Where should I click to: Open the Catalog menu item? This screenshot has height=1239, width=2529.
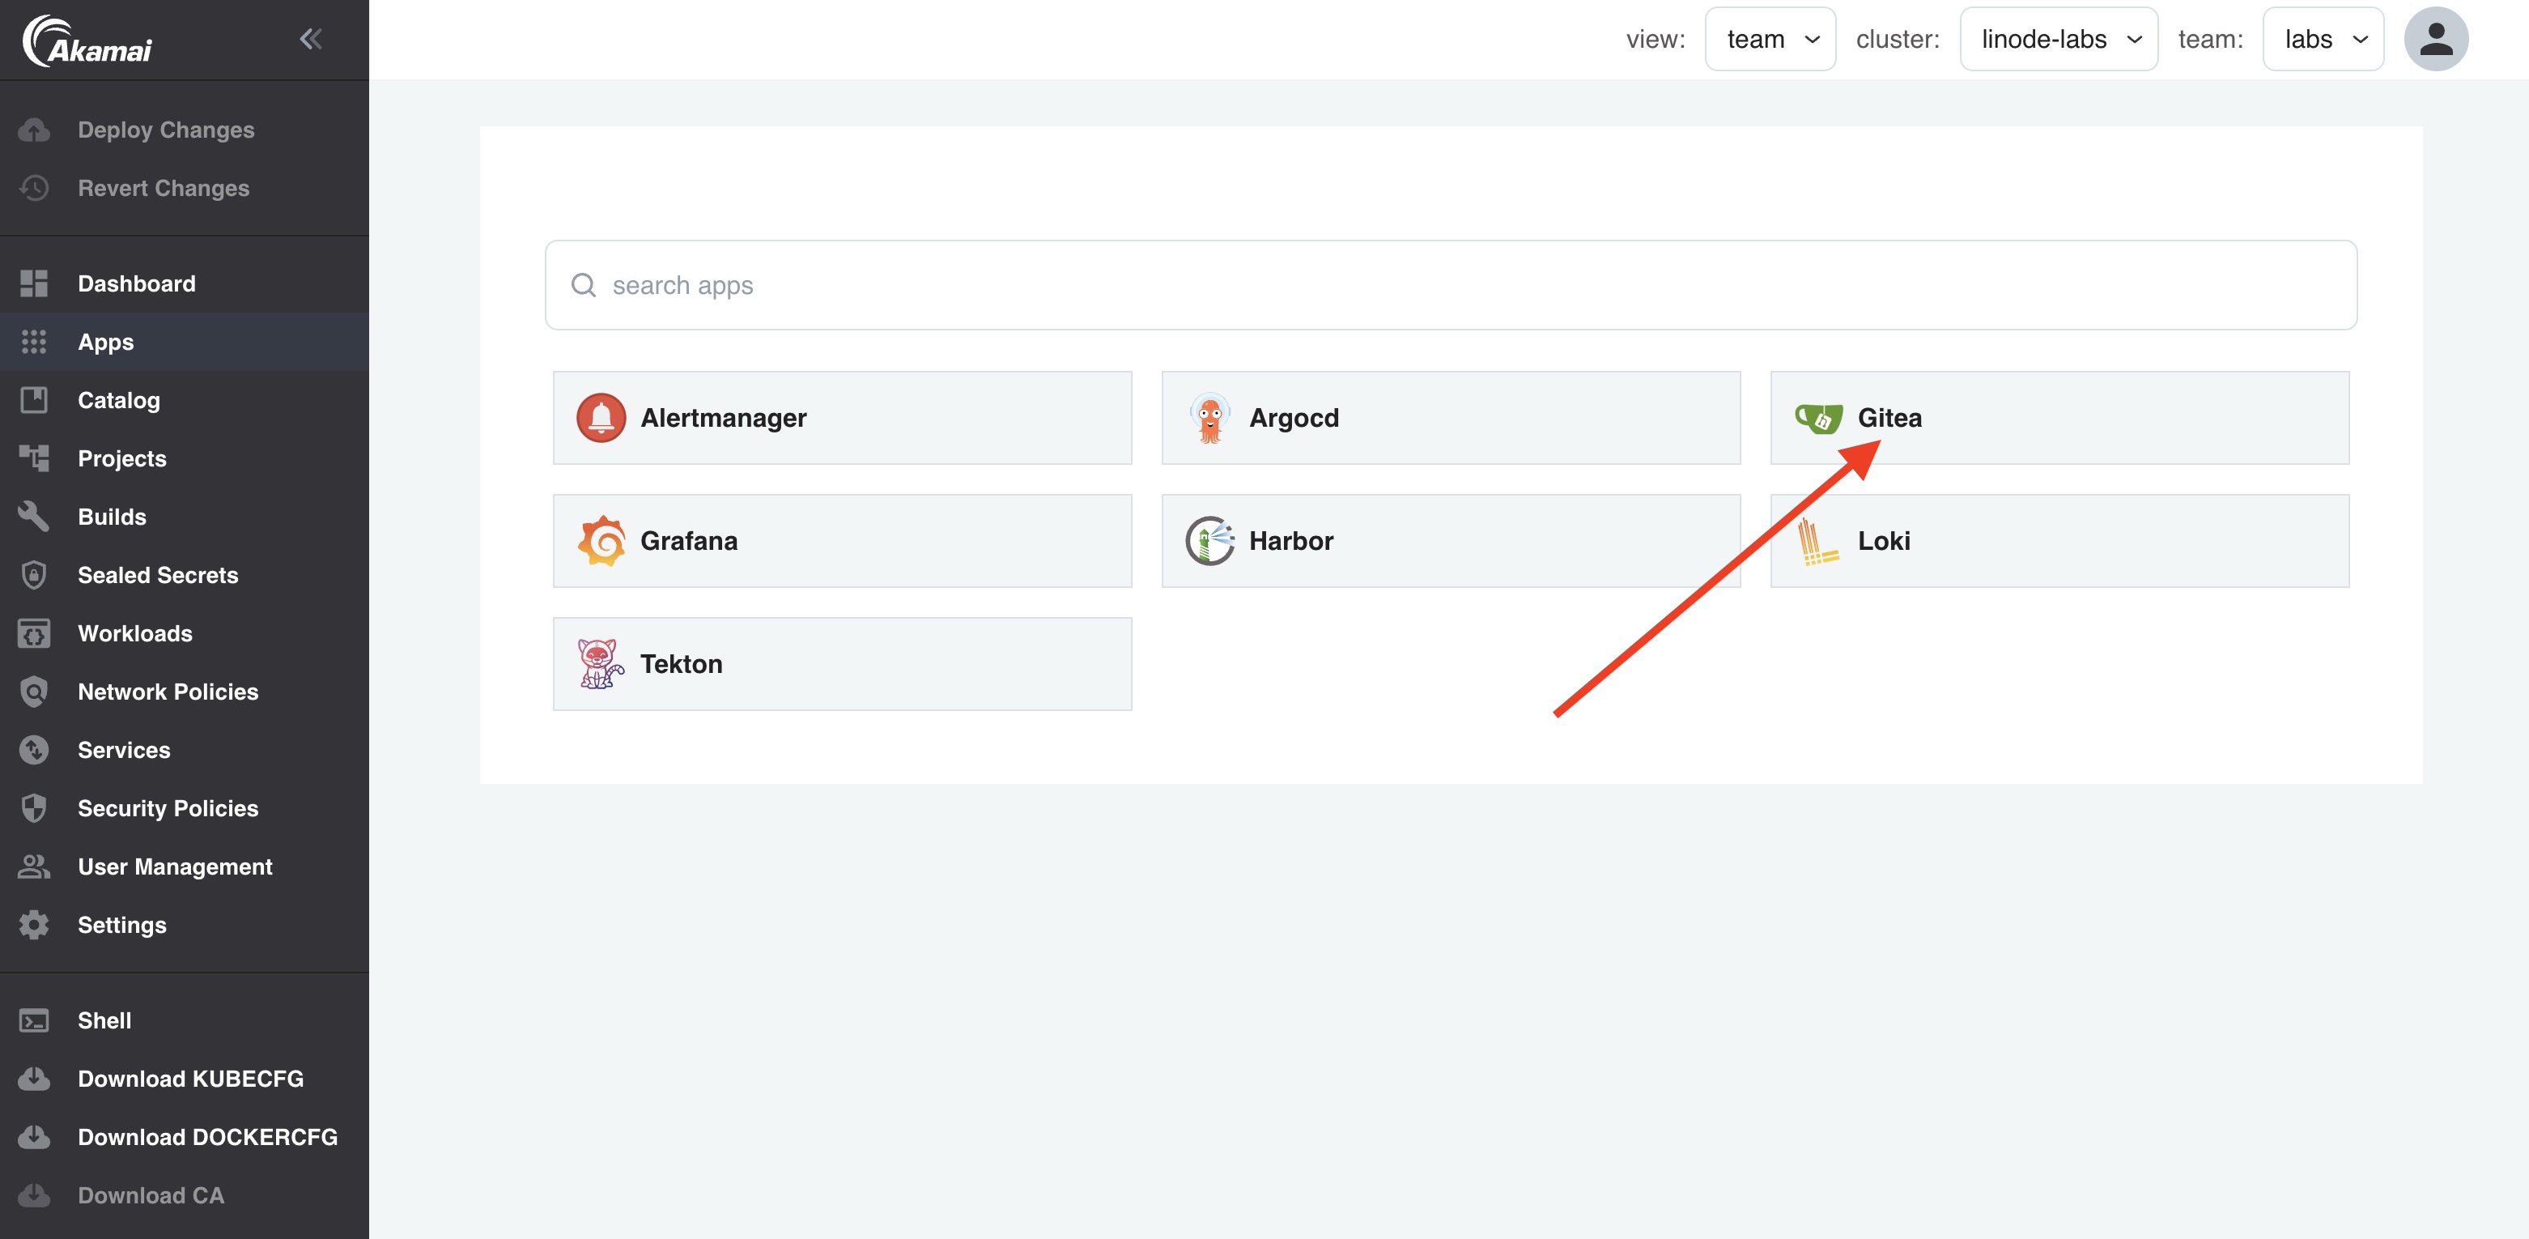pyautogui.click(x=185, y=399)
